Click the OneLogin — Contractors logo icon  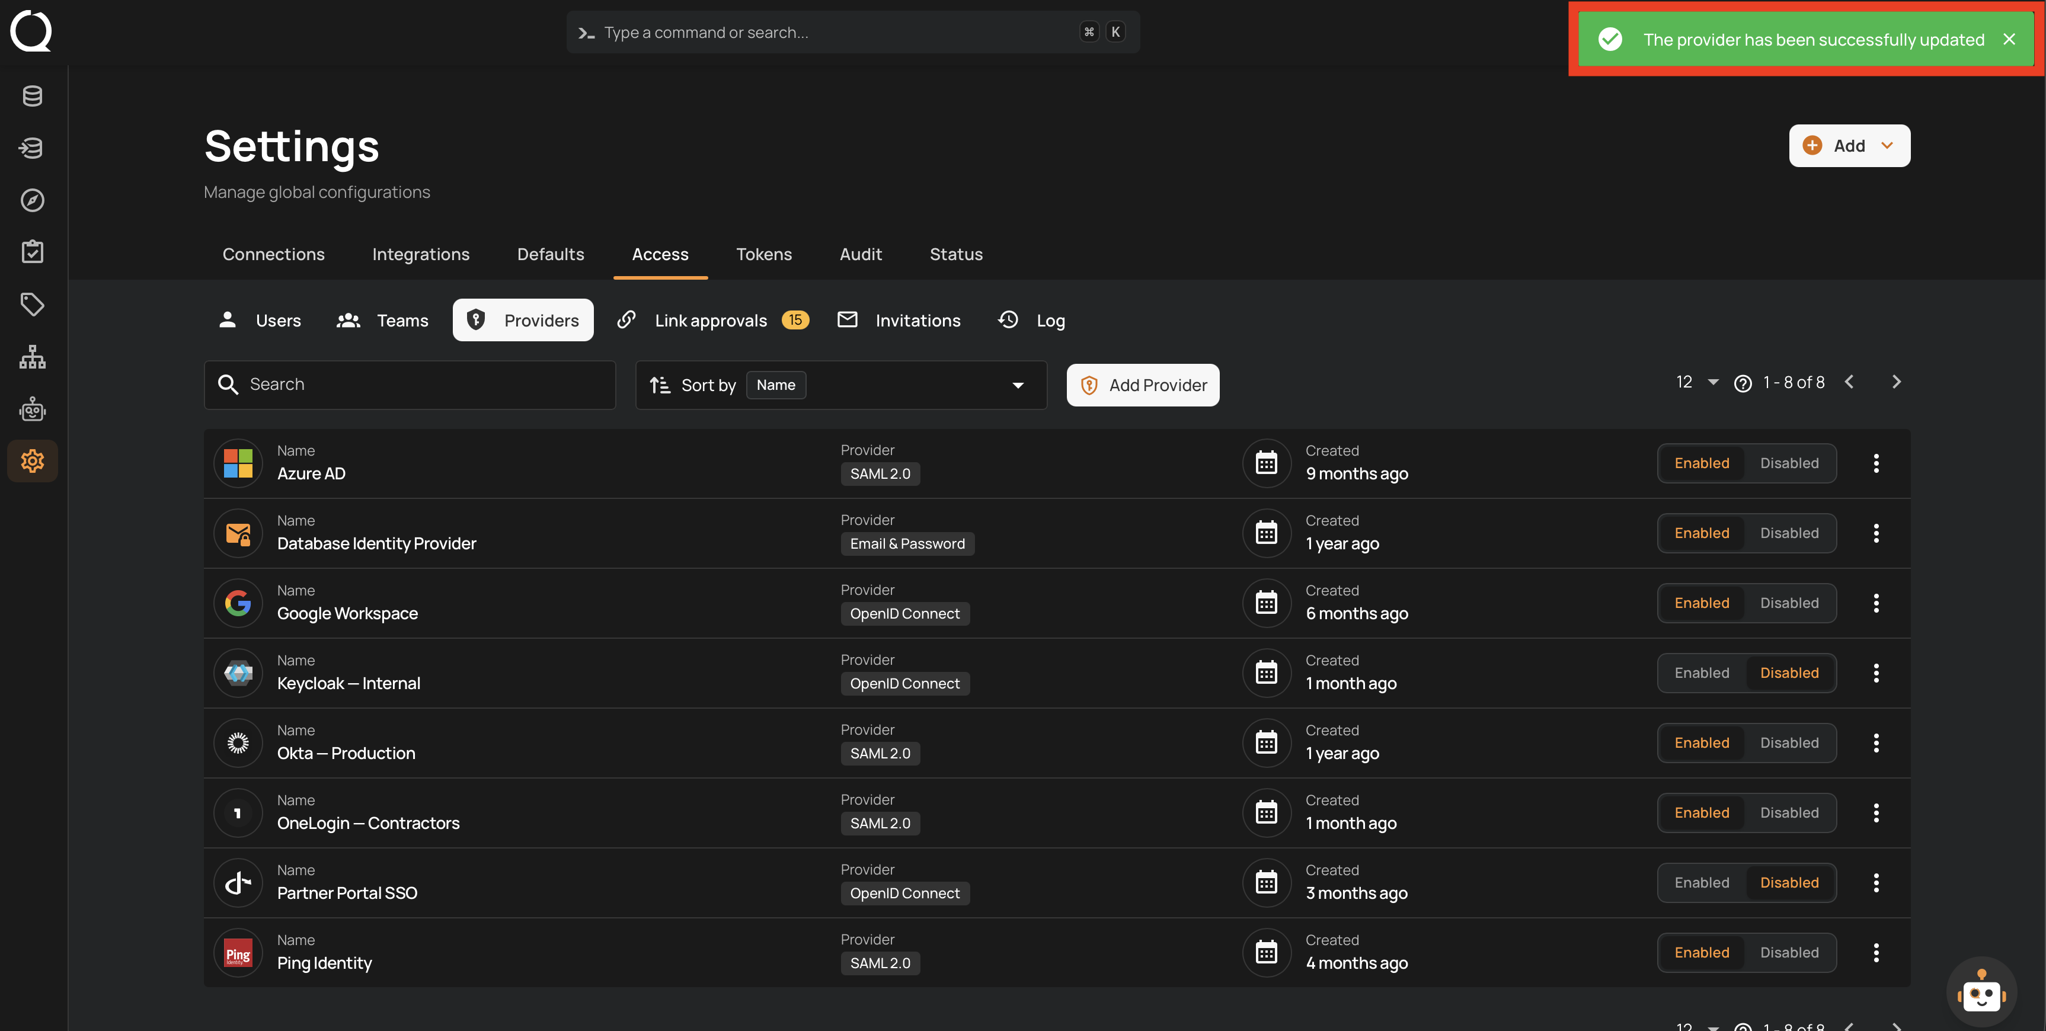[x=238, y=812]
